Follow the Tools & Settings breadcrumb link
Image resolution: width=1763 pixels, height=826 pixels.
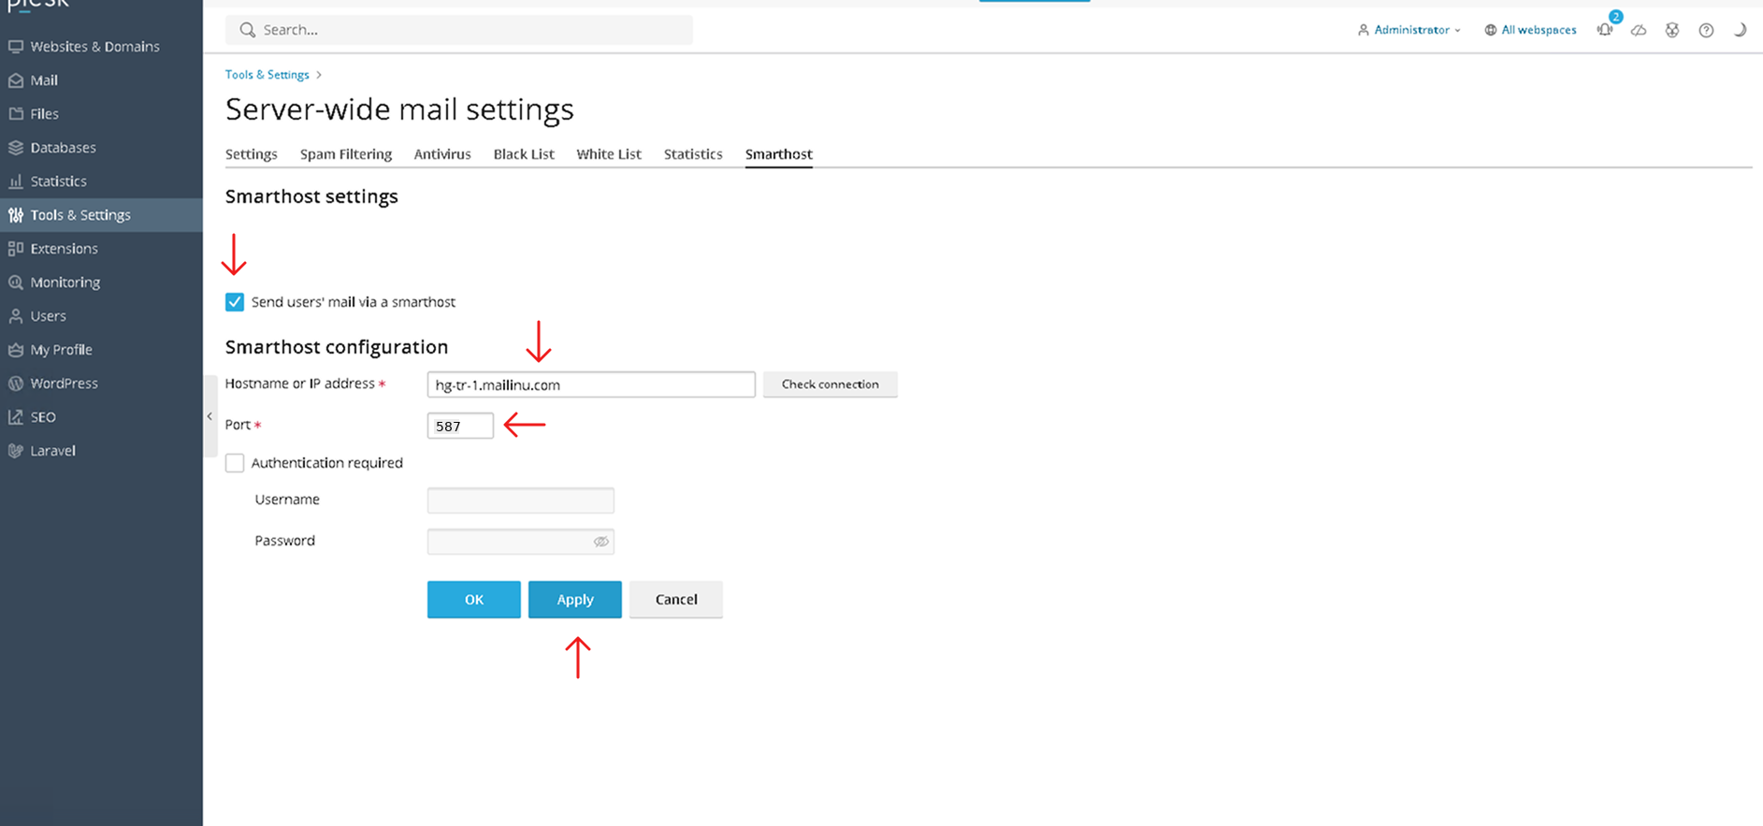267,75
